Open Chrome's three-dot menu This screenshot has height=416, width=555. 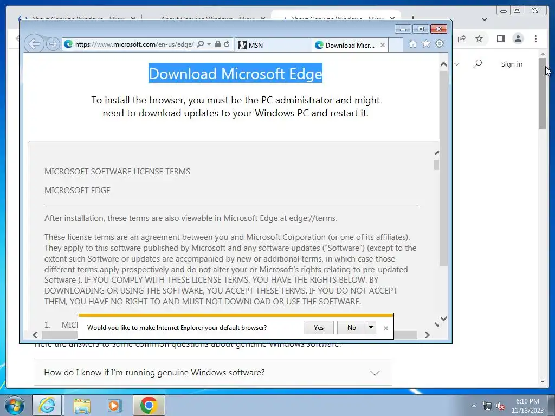click(x=536, y=38)
